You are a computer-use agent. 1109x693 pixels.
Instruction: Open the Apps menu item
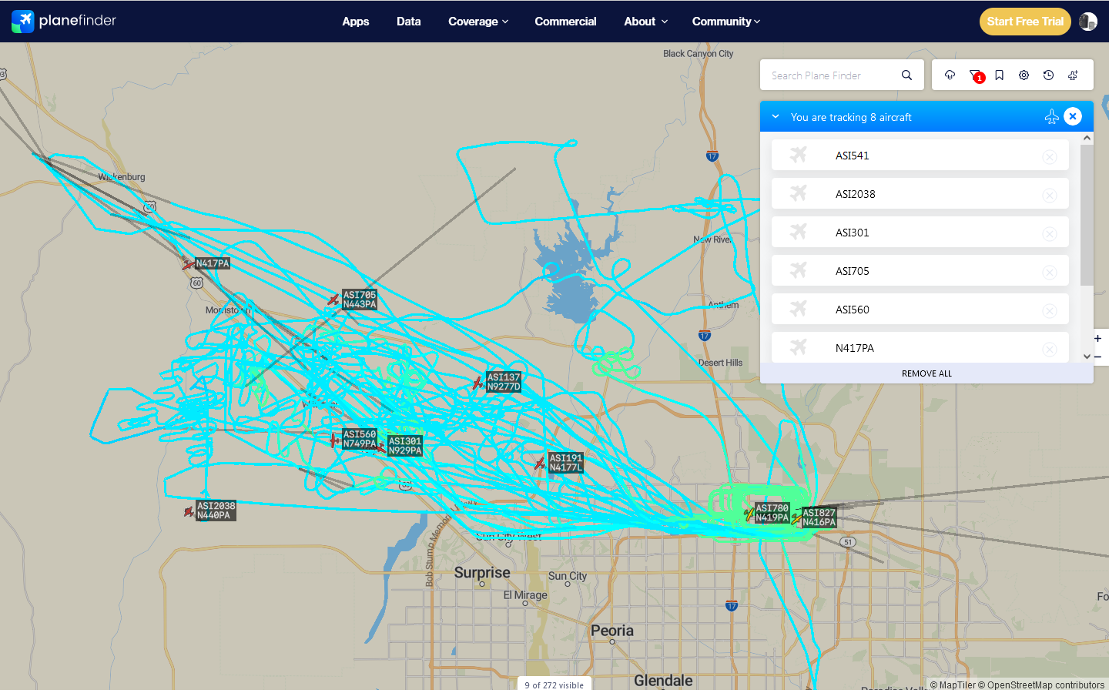click(356, 22)
